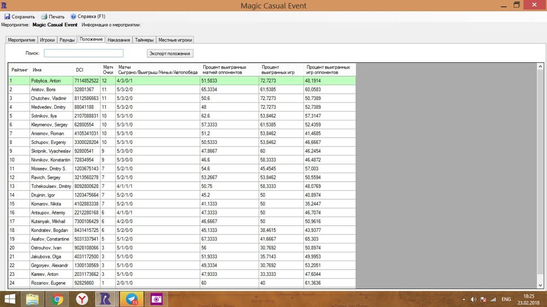547x307 pixels.
Task: Click the Поиск search field
Action: pos(84,53)
